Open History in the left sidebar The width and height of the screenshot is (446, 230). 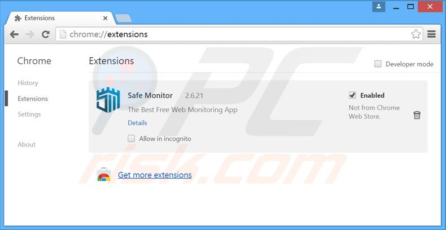(28, 83)
